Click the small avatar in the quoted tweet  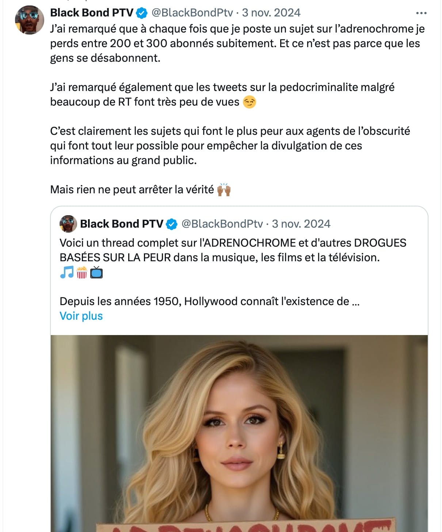pyautogui.click(x=68, y=224)
